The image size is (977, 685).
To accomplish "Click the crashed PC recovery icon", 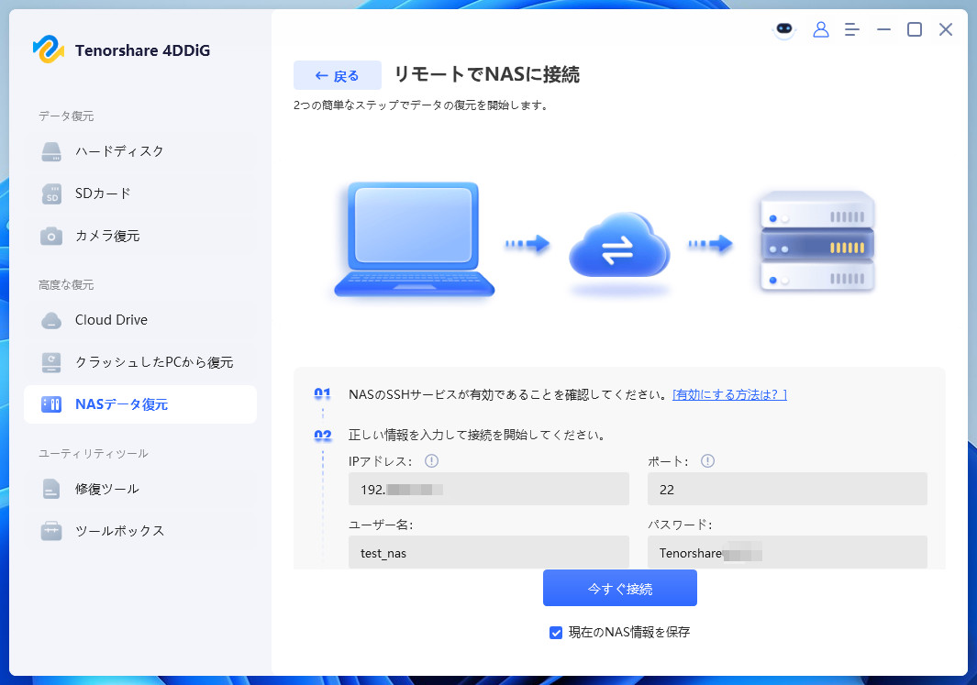I will click(51, 362).
